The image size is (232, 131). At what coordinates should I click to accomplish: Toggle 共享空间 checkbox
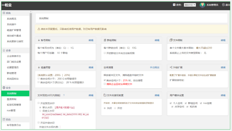tap(172, 107)
